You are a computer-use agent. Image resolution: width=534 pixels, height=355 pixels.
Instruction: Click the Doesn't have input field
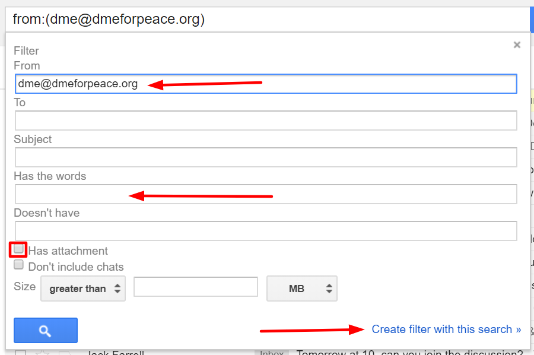click(266, 231)
